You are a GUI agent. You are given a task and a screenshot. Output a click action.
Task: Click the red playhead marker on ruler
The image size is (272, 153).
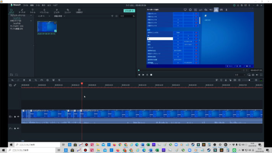[x=82, y=84]
